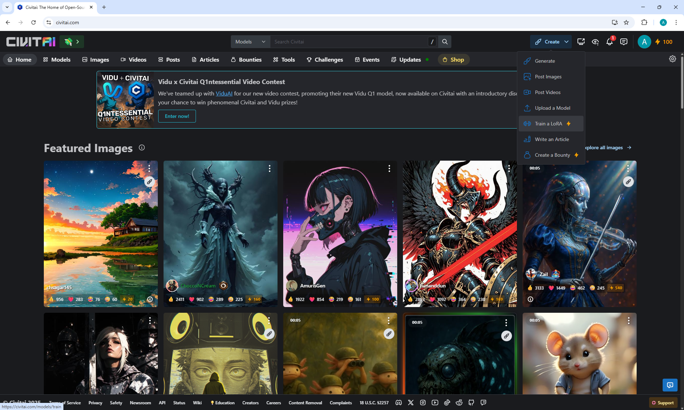Click the search magnifier button
This screenshot has height=410, width=684.
pos(445,42)
